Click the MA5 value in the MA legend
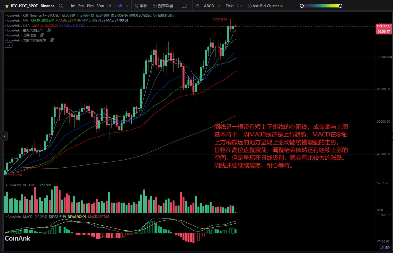Image resolution: width=393 pixels, height=253 pixels. (x=117, y=20)
